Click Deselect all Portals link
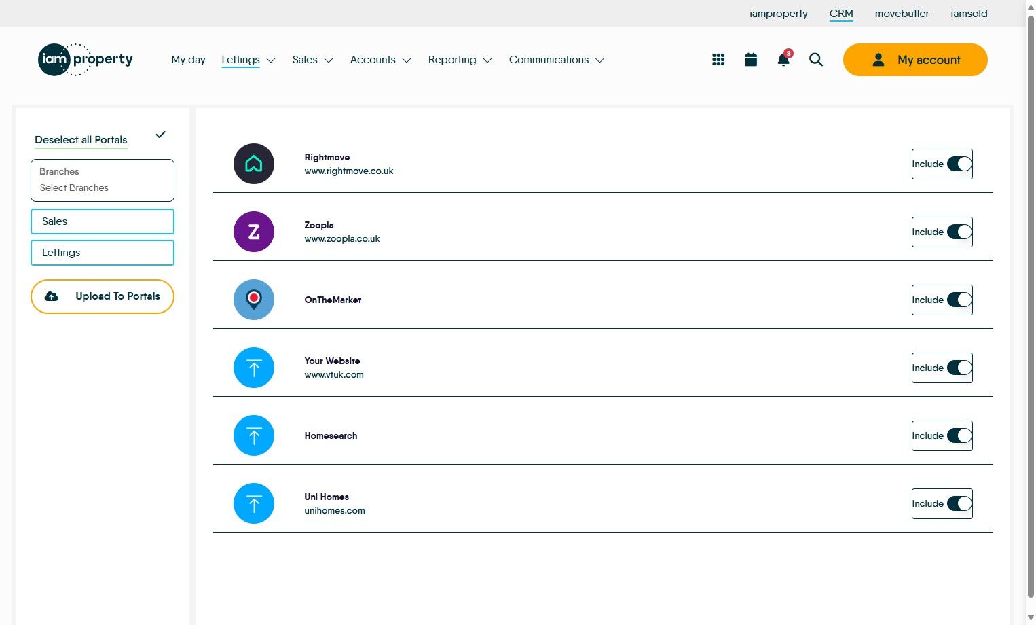The image size is (1036, 625). click(x=81, y=140)
